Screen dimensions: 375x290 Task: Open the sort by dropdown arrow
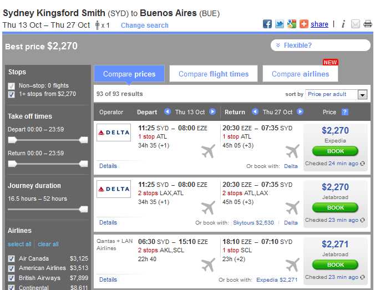[x=362, y=95]
